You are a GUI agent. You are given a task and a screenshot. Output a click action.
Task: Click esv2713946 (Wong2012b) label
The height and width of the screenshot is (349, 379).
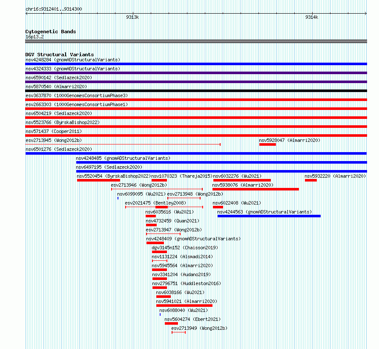(139, 185)
